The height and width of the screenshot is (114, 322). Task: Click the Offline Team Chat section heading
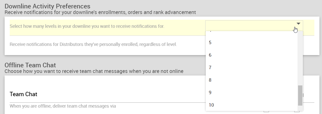[x=30, y=65]
